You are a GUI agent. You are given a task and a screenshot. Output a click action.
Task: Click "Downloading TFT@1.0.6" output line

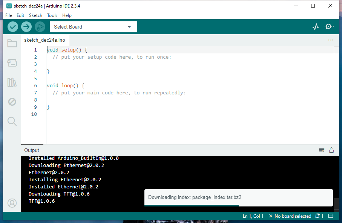[x=59, y=194]
